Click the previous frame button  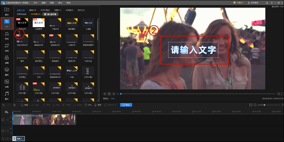[105, 94]
